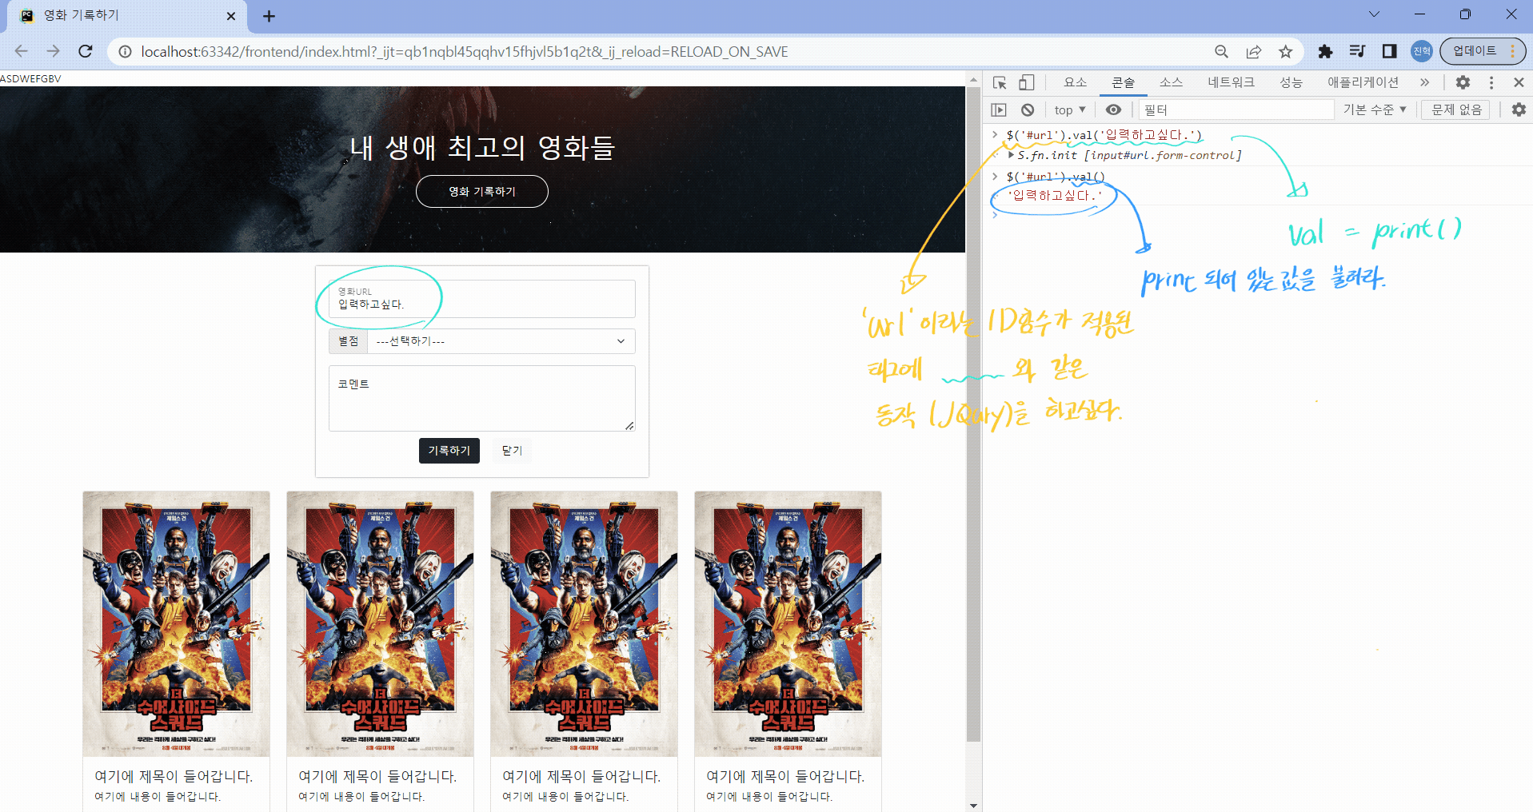The width and height of the screenshot is (1533, 812).
Task: Switch to 네트워크 DevTools tab
Action: 1231,82
